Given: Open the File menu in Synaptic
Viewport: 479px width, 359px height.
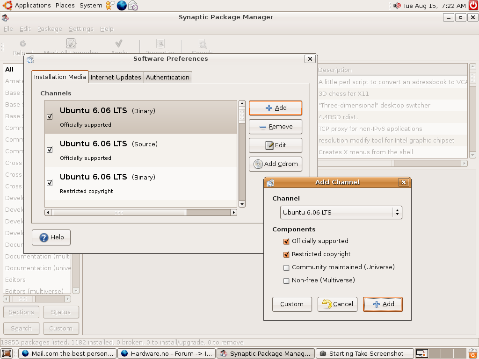Looking at the screenshot, I should click(8, 29).
